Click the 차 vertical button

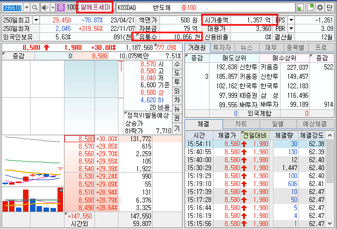point(176,100)
